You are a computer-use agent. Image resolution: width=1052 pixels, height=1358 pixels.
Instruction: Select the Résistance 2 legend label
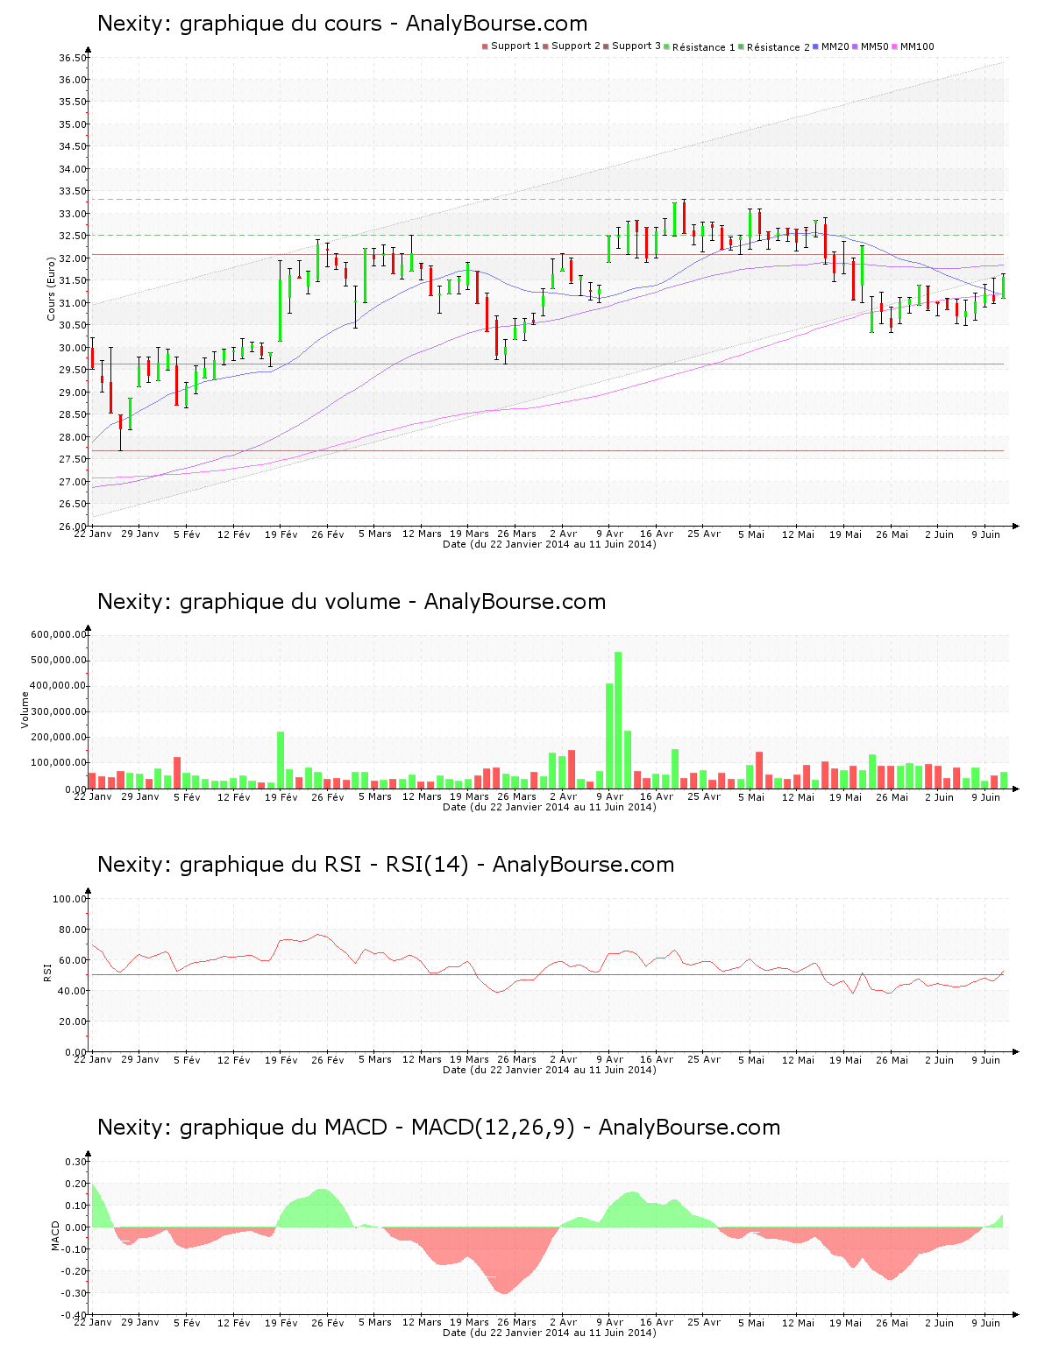(x=778, y=47)
